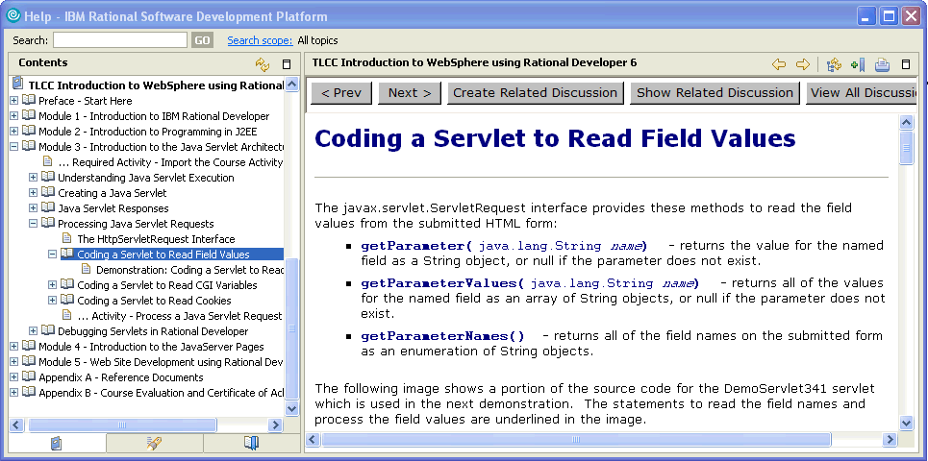
Task: Click the getParameterNames() method text
Action: pos(442,336)
